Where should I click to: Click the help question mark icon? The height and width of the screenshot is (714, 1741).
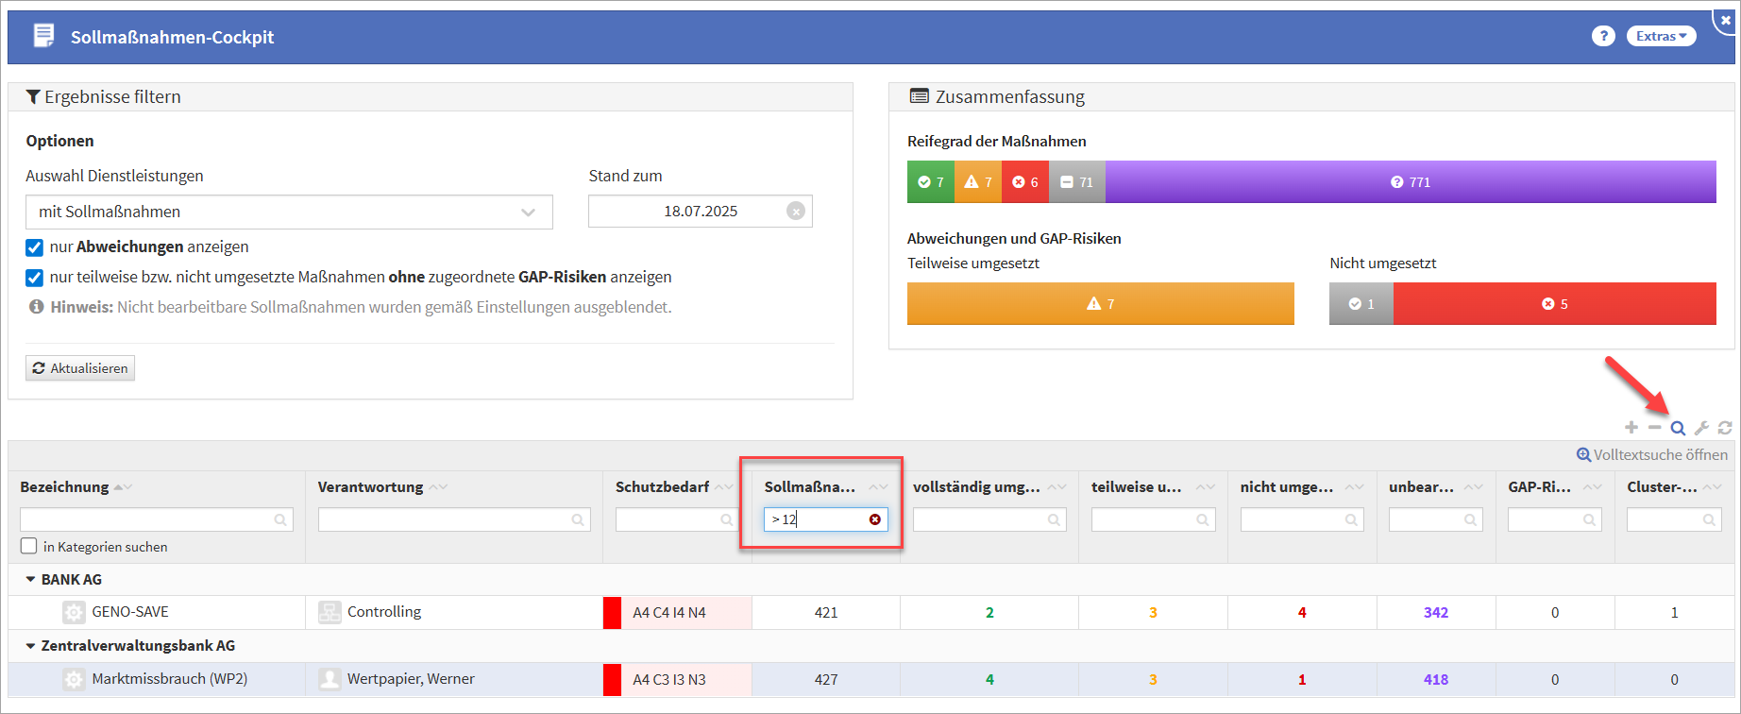[1602, 36]
